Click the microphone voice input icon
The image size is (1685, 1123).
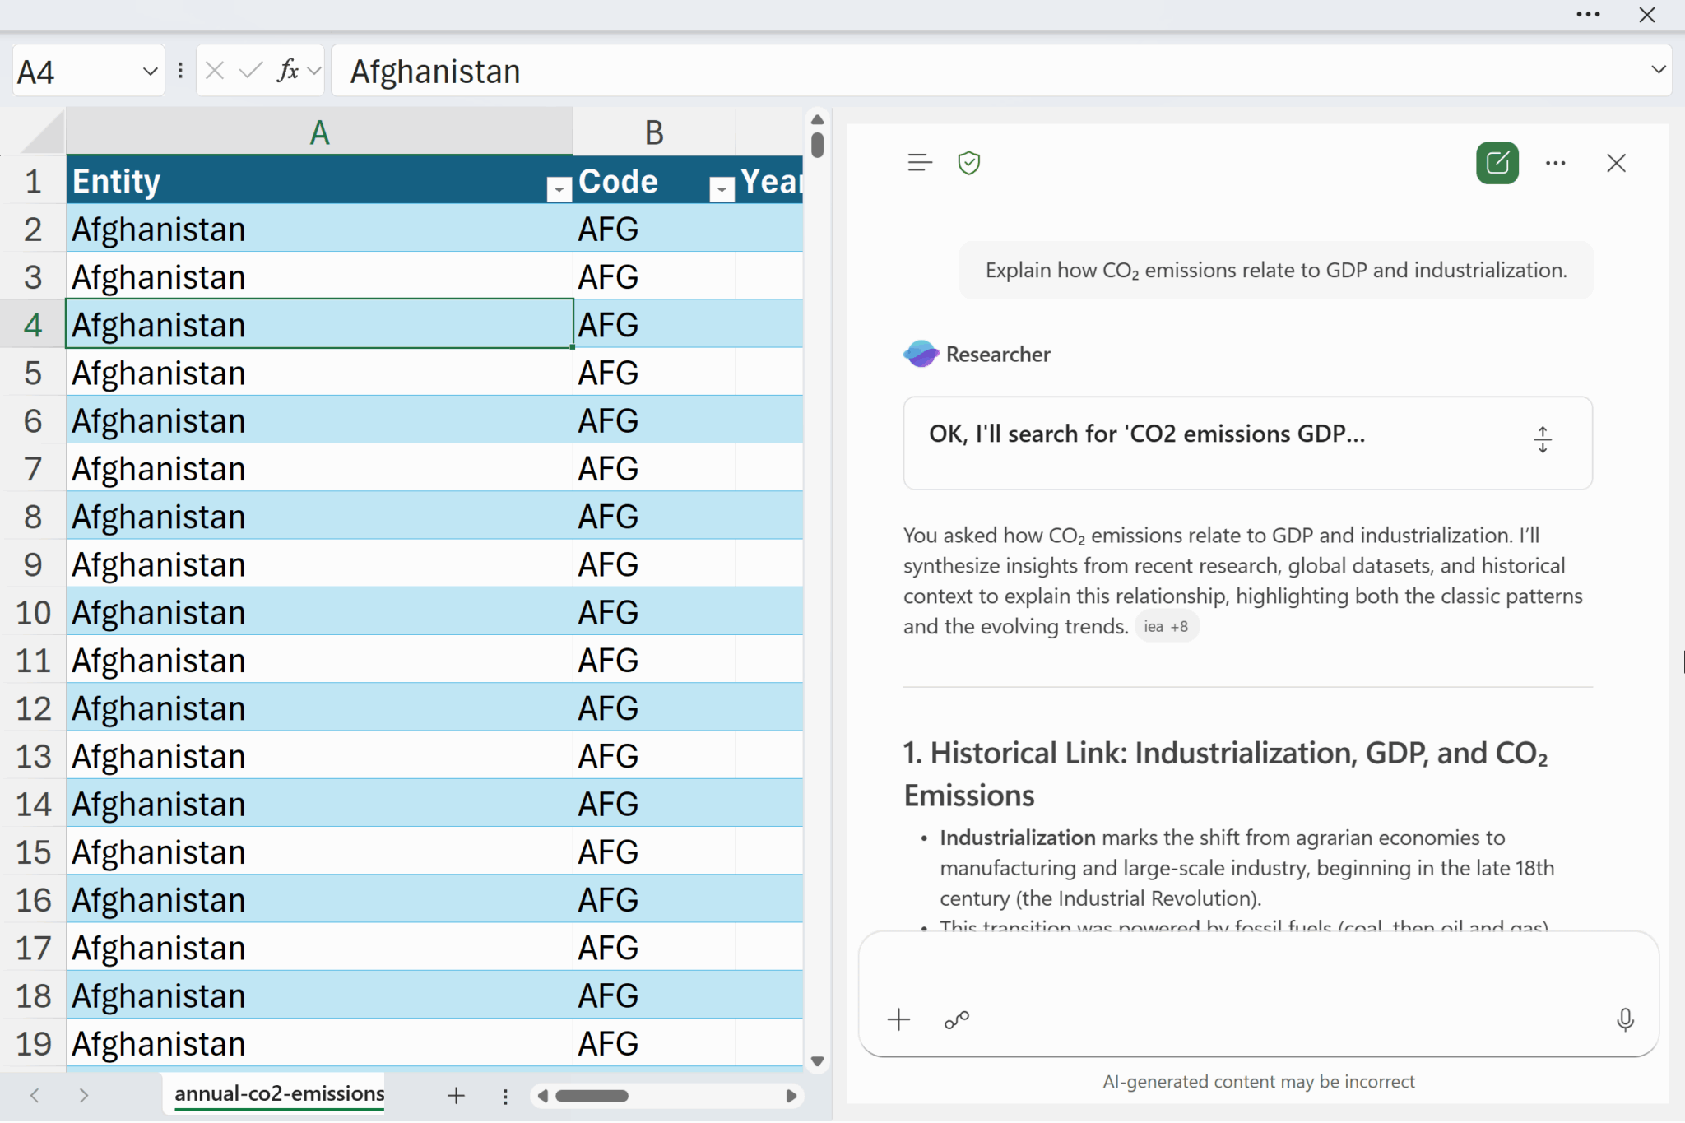(1624, 1020)
